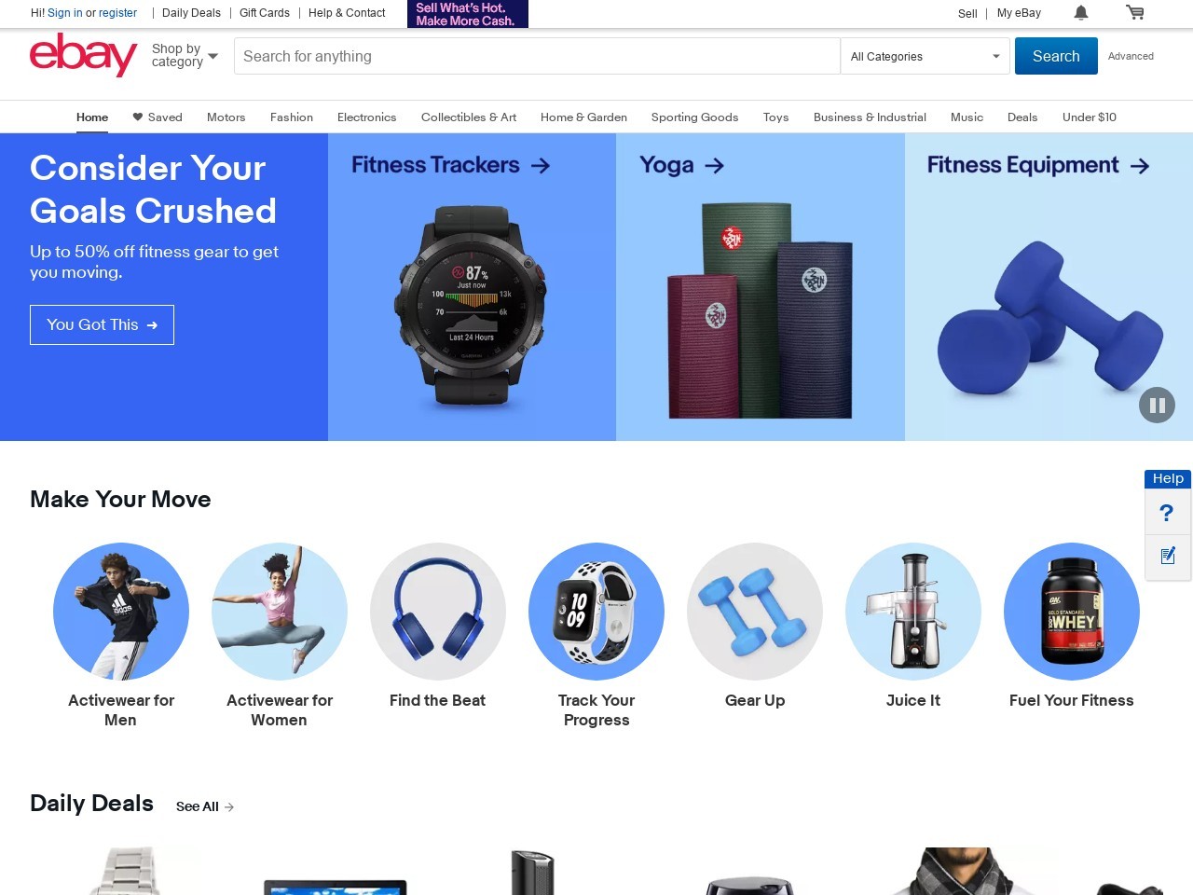
Task: Click the eBay logo
Action: point(83,55)
